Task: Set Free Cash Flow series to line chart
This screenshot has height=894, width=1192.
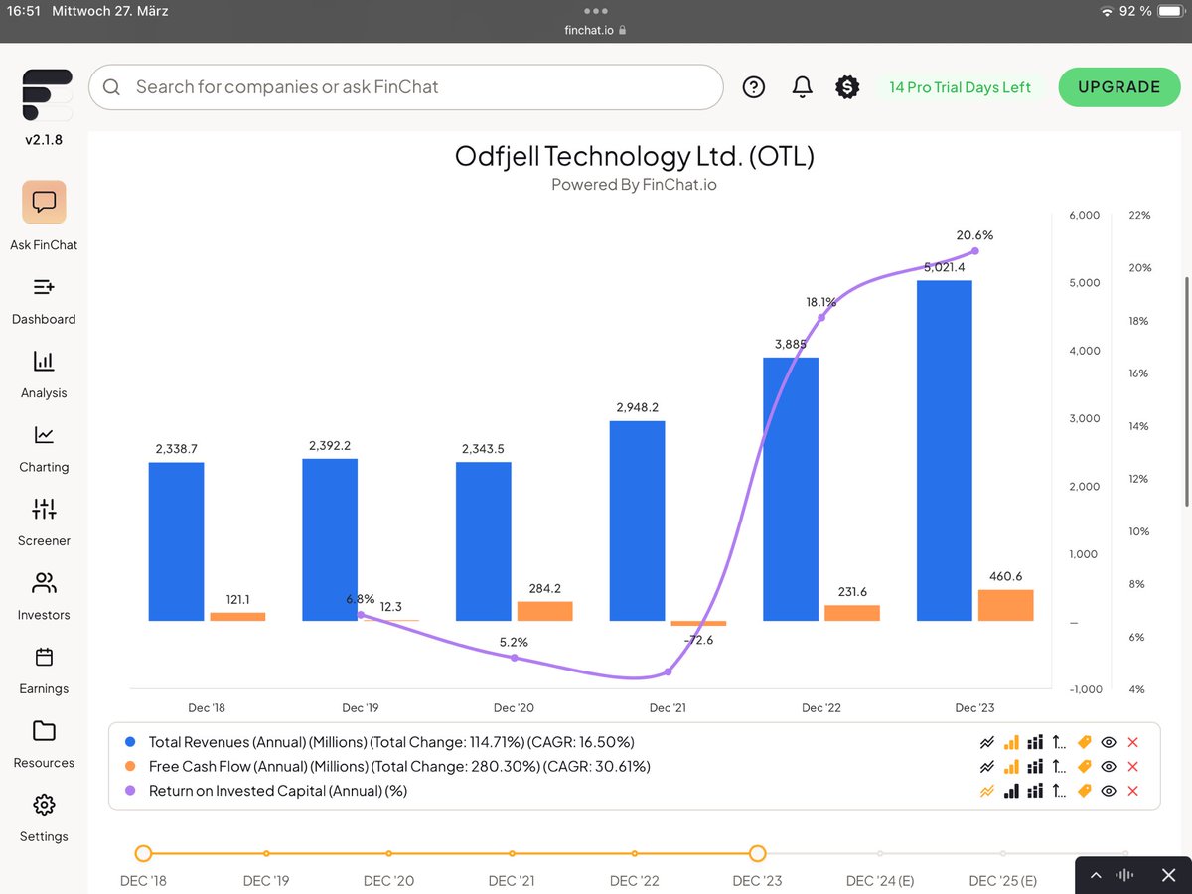Action: [x=987, y=767]
